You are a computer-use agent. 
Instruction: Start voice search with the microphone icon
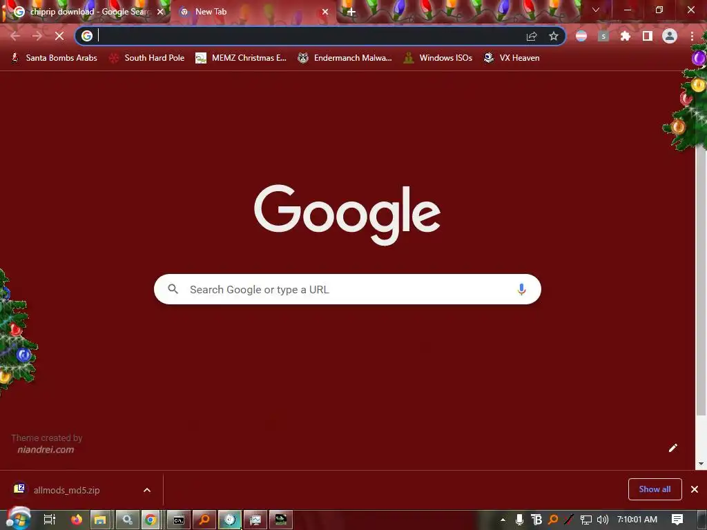[x=521, y=289]
